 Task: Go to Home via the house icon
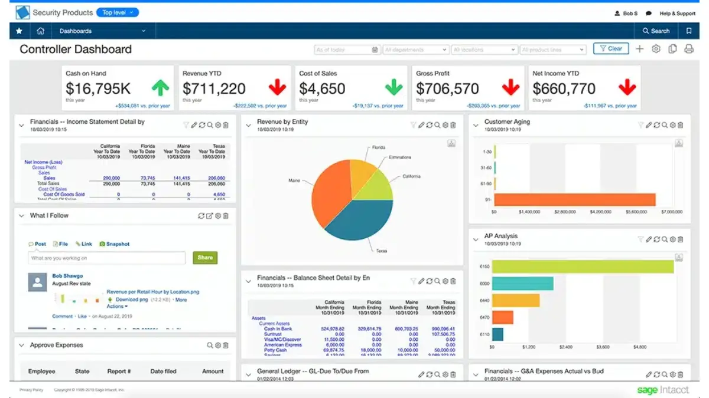tap(40, 31)
